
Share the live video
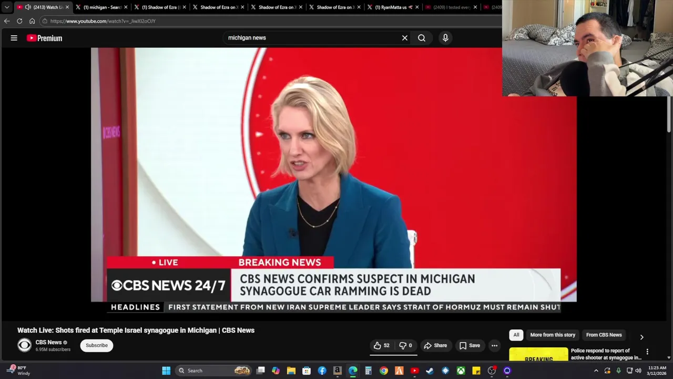click(x=435, y=345)
